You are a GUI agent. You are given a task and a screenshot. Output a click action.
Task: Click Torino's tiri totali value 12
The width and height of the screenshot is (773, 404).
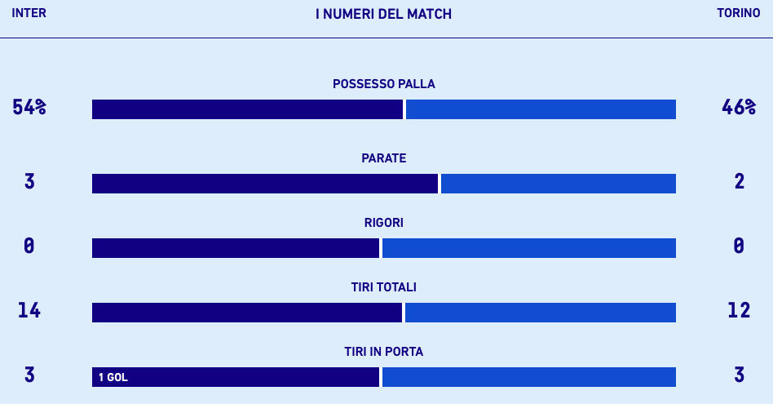(739, 310)
